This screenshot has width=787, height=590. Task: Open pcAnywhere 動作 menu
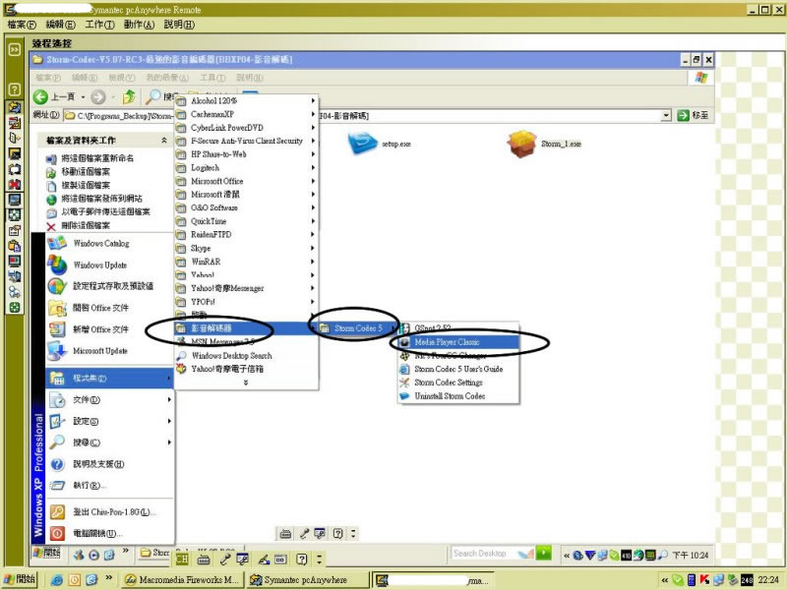tap(139, 25)
